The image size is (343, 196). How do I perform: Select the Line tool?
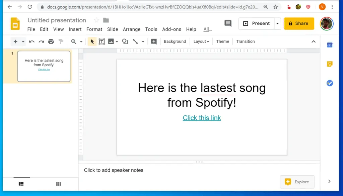pos(135,41)
